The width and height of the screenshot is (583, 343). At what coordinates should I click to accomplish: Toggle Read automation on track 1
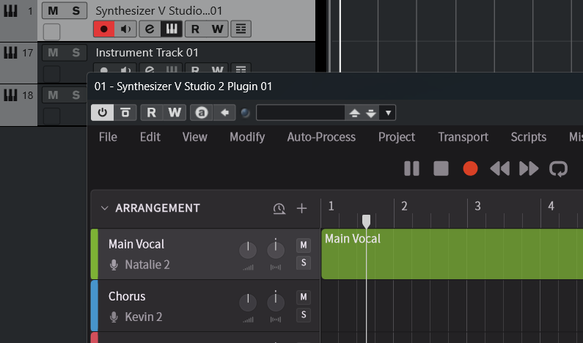coord(195,29)
